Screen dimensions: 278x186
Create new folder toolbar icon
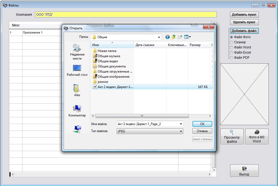click(x=180, y=37)
